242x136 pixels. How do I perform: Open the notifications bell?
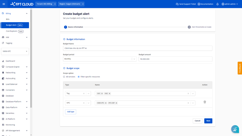click(218, 4)
